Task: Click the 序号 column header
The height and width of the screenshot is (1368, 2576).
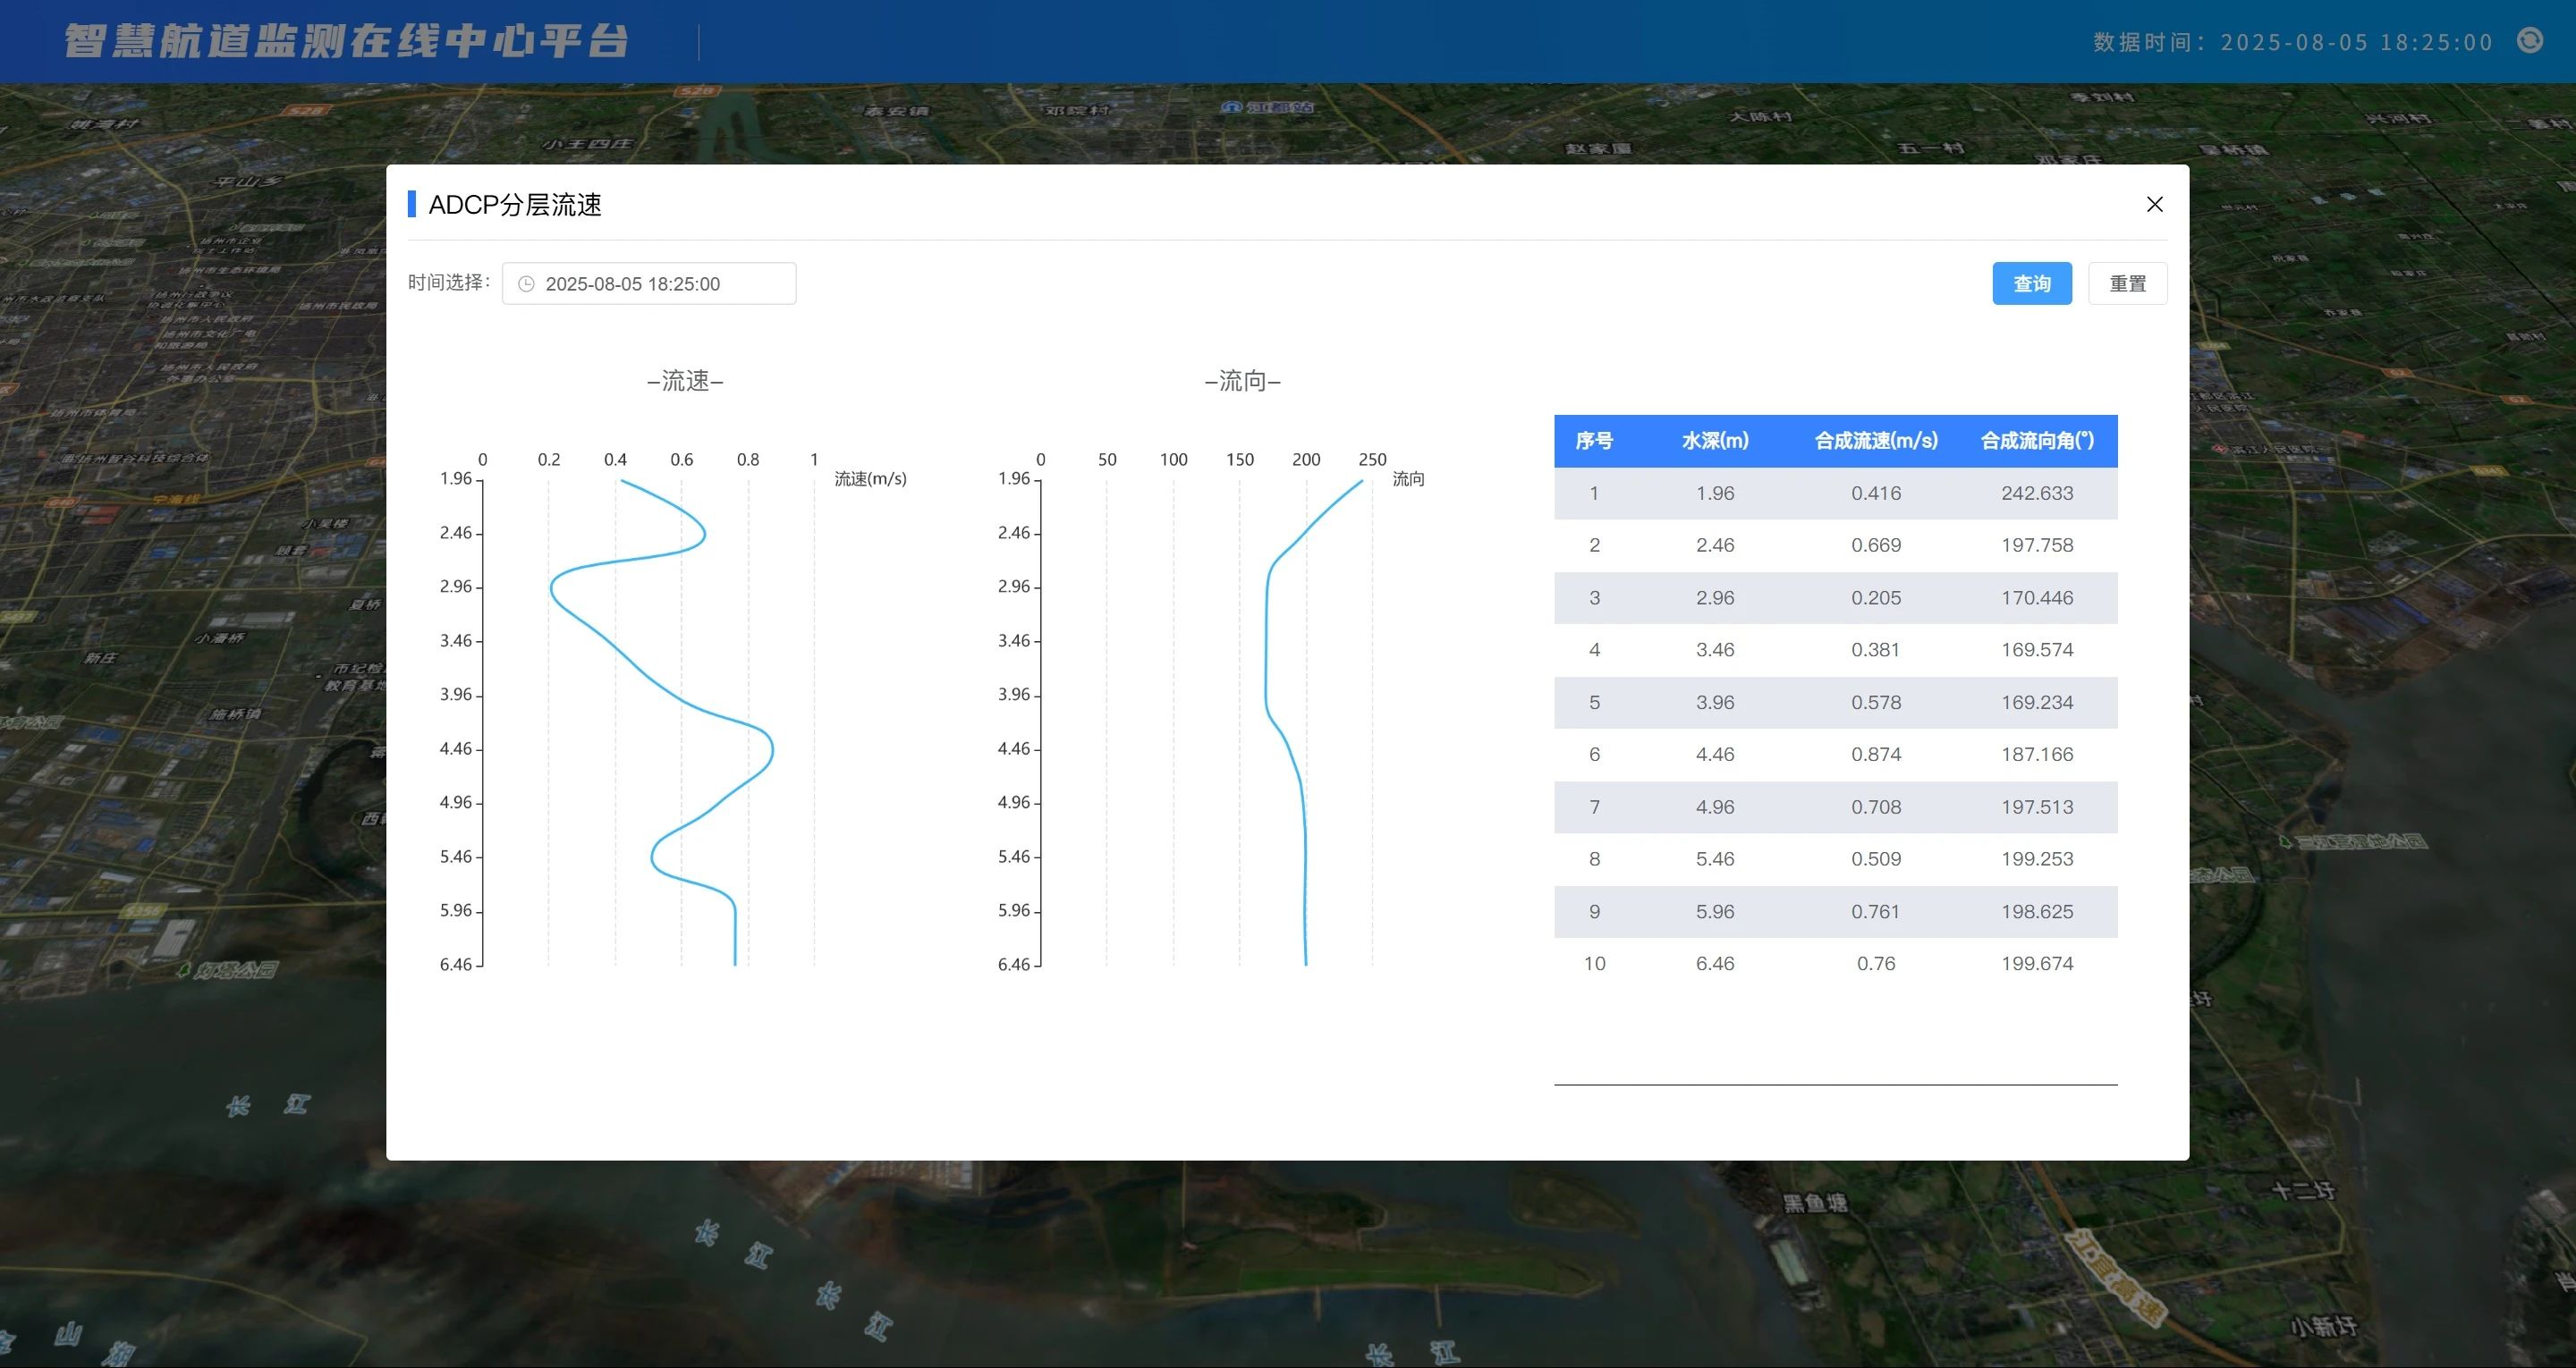Action: pos(1593,441)
